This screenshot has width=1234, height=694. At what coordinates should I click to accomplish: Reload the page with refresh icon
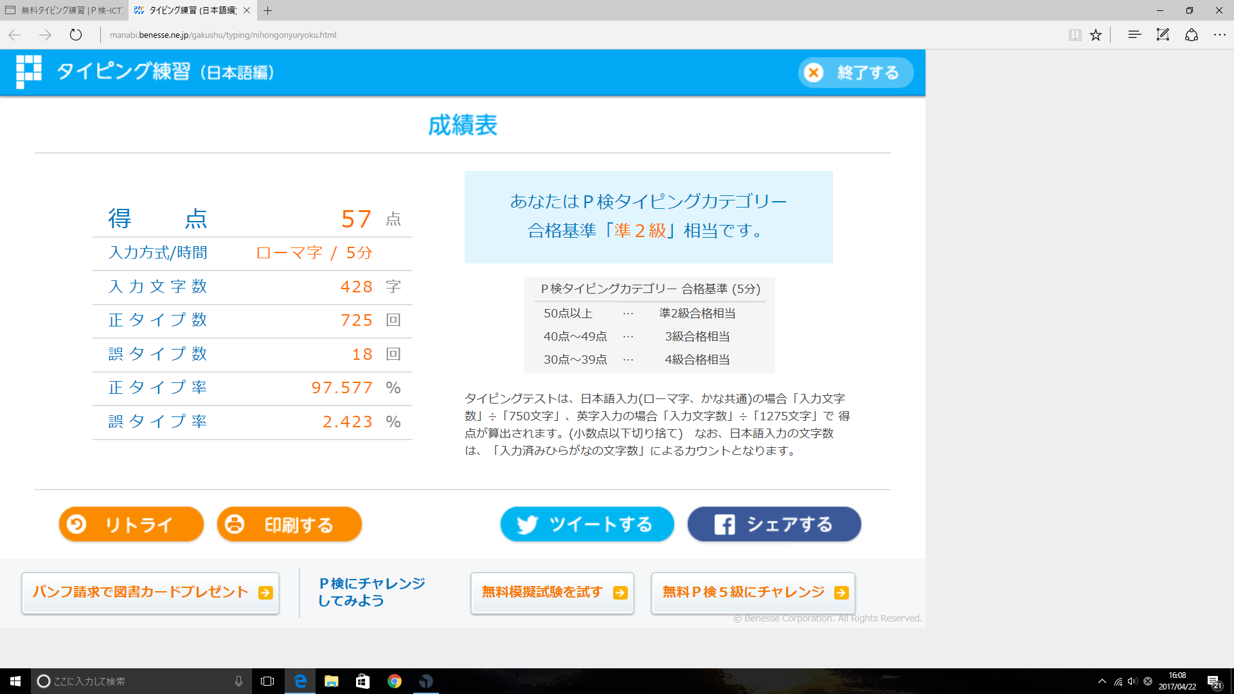pos(76,35)
